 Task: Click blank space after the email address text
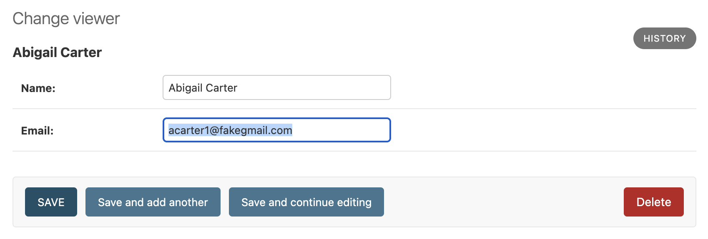(x=342, y=130)
